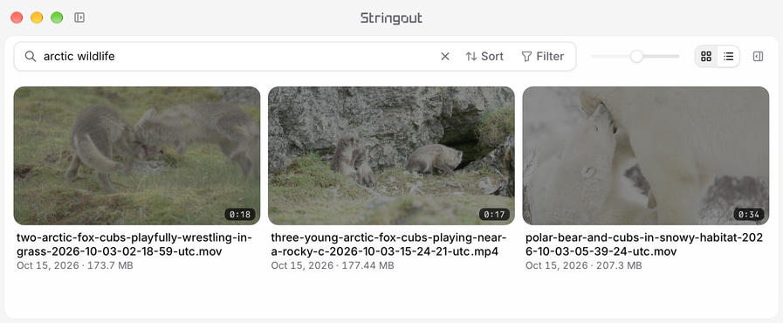Image resolution: width=783 pixels, height=323 pixels.
Task: Click the Oct 15, 2026 · 177.44 MB text
Action: (333, 265)
